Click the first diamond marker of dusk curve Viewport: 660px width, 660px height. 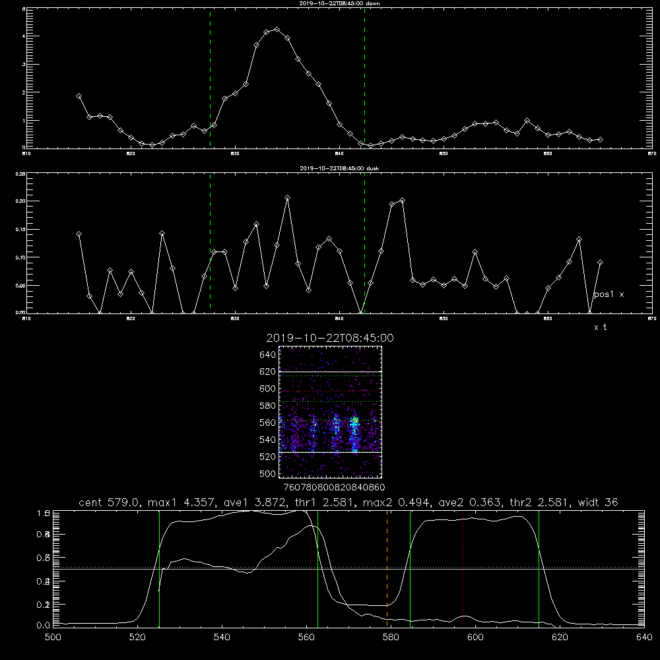[79, 234]
